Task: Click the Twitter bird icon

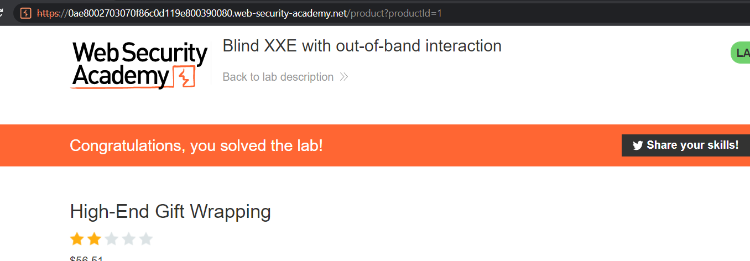Action: click(638, 145)
